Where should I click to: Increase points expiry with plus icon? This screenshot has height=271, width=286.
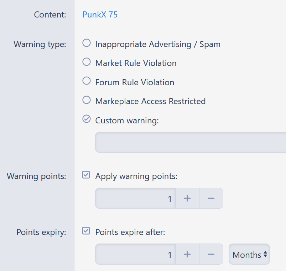point(187,254)
